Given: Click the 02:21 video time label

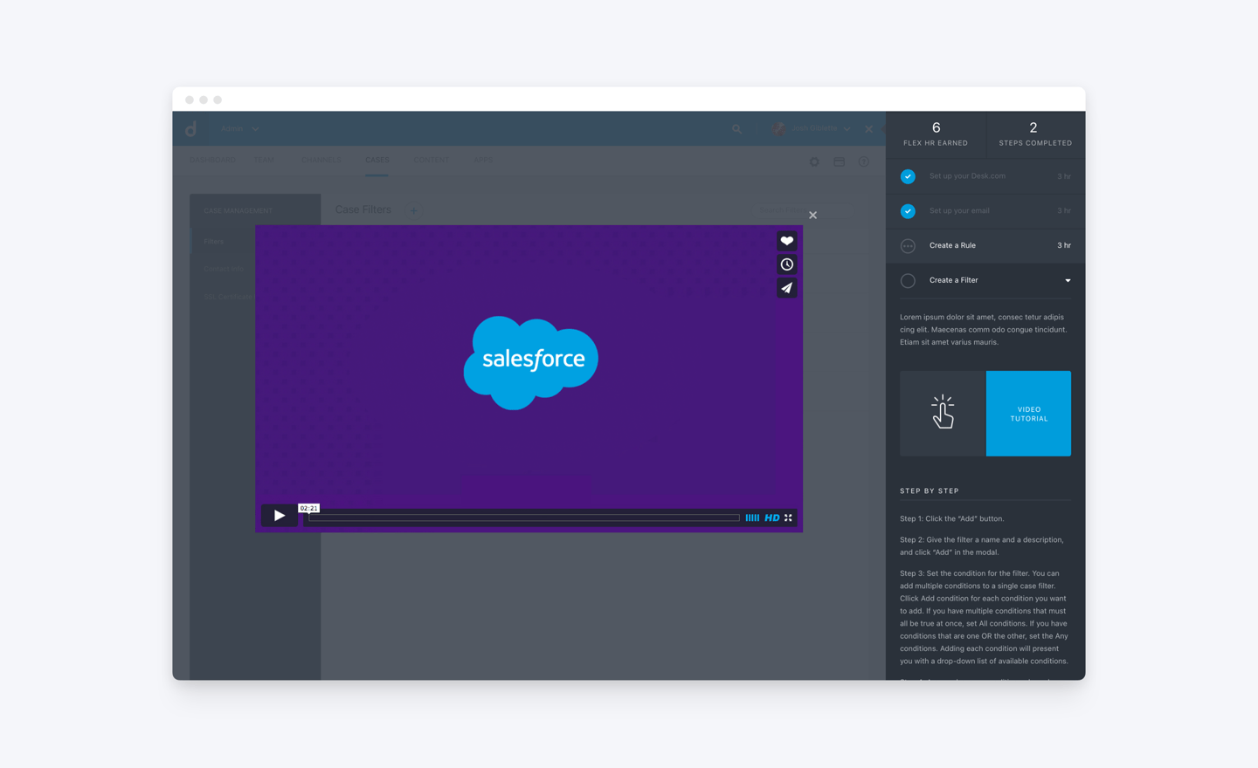Looking at the screenshot, I should pos(308,508).
